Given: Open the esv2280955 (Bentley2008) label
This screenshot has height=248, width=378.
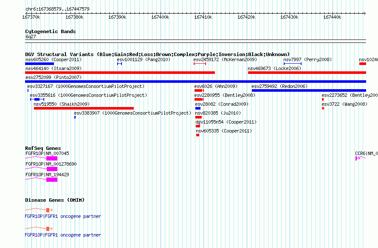Looking at the screenshot, I should tap(225, 95).
